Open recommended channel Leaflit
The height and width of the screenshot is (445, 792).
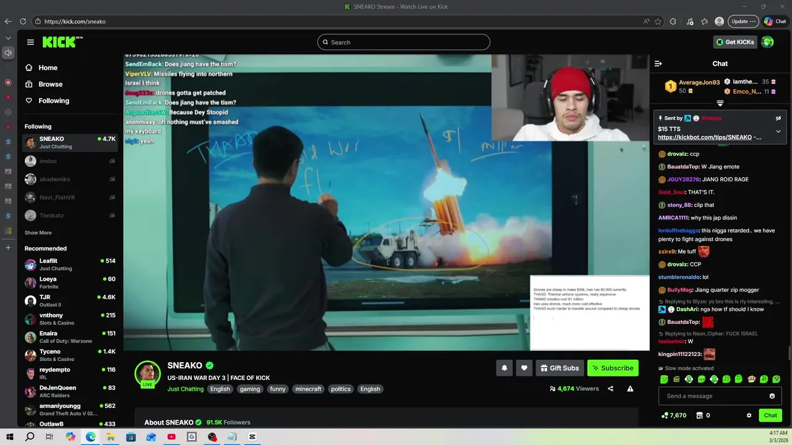coord(70,265)
